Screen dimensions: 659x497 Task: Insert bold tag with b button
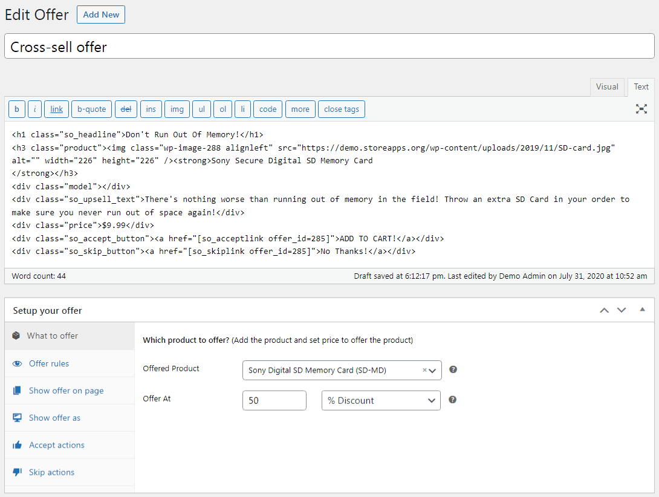click(17, 109)
